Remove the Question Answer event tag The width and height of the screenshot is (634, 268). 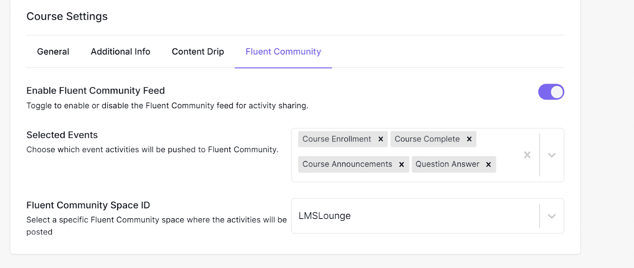tap(488, 164)
